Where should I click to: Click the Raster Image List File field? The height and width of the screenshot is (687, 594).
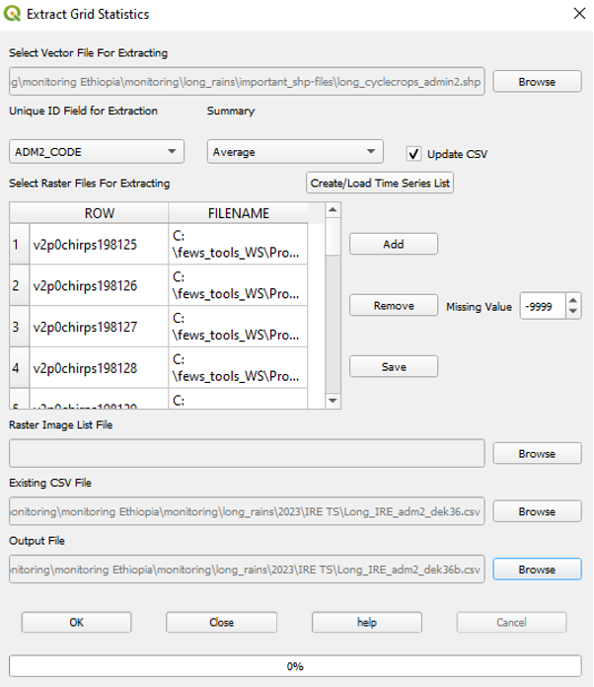click(x=247, y=453)
